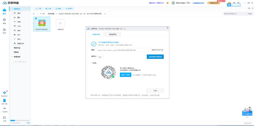The width and height of the screenshot is (254, 126).
Task: Select the Other category in sidebar
Action: point(17,39)
